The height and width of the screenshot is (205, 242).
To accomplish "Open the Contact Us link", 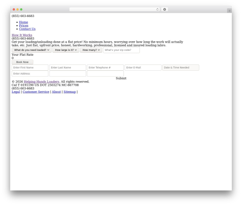I will point(27,29).
